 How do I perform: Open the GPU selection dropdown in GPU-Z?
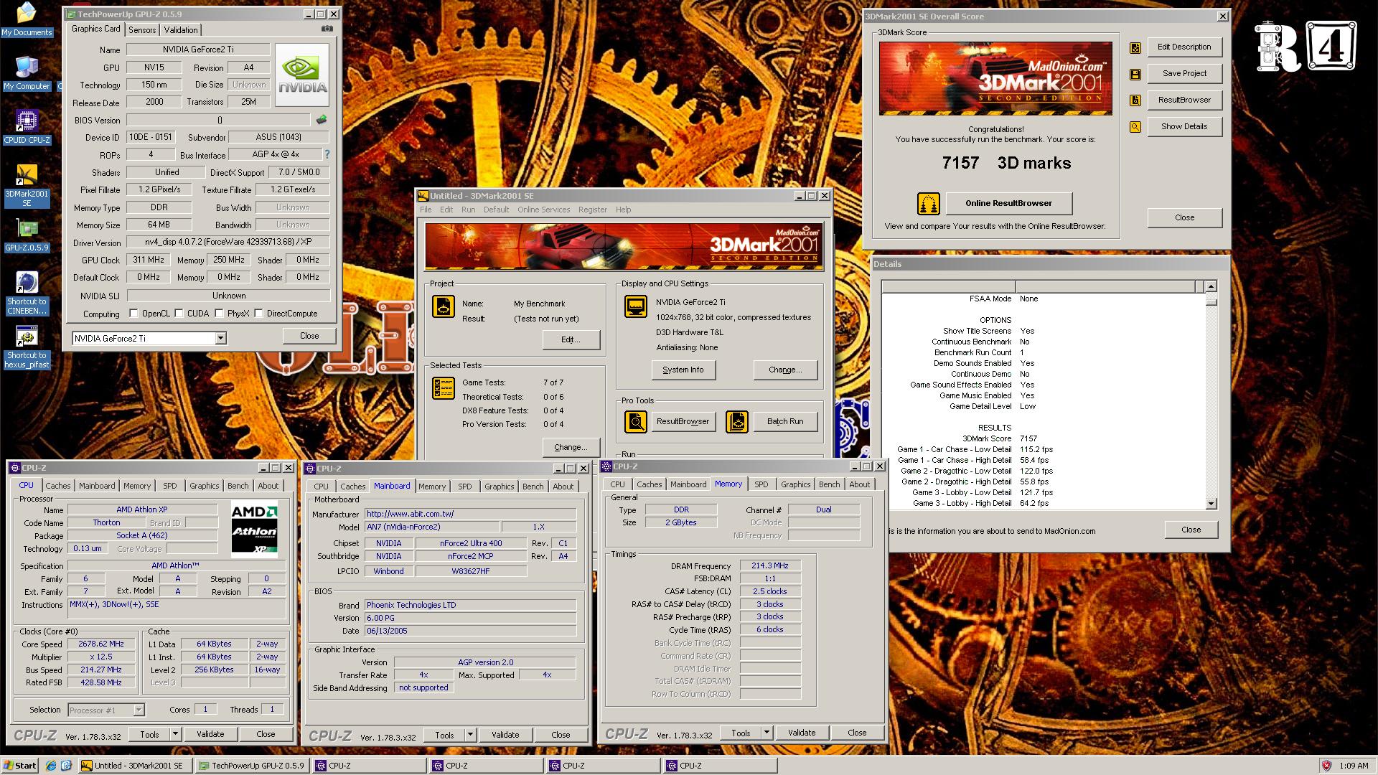point(220,338)
